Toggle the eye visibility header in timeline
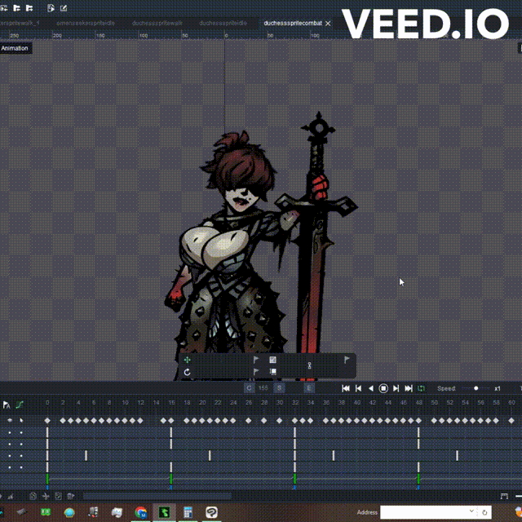522x522 pixels. tap(10, 421)
